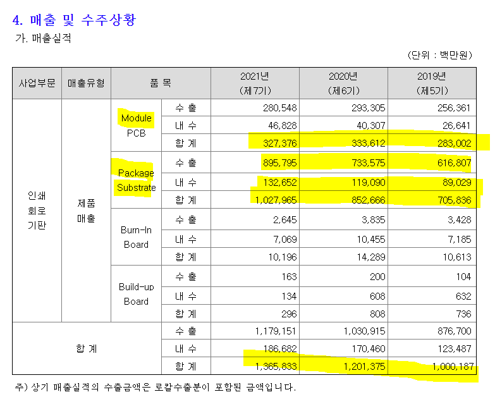Click the '인쇄 회로 기판' business segment cell
The image size is (495, 404).
click(x=37, y=211)
